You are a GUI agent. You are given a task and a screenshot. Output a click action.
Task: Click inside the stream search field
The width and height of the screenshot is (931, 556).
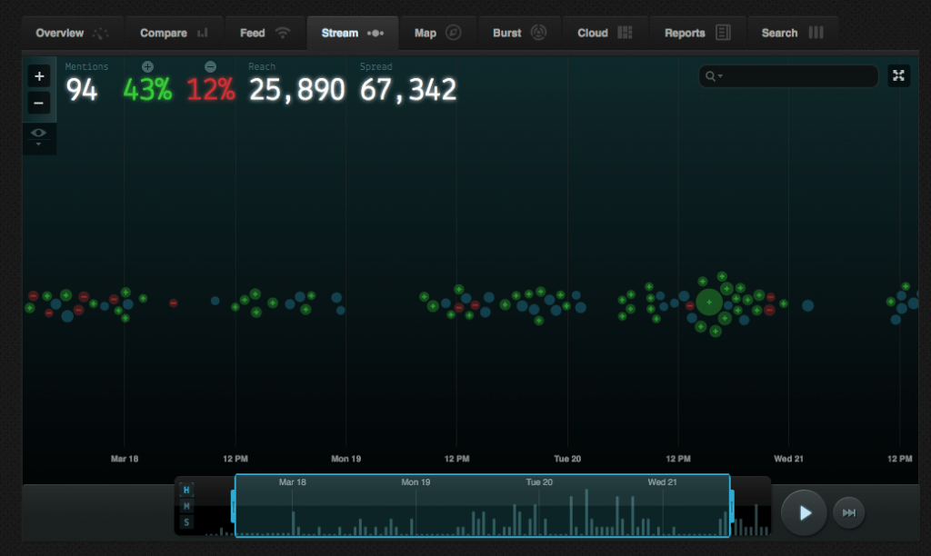click(x=798, y=77)
